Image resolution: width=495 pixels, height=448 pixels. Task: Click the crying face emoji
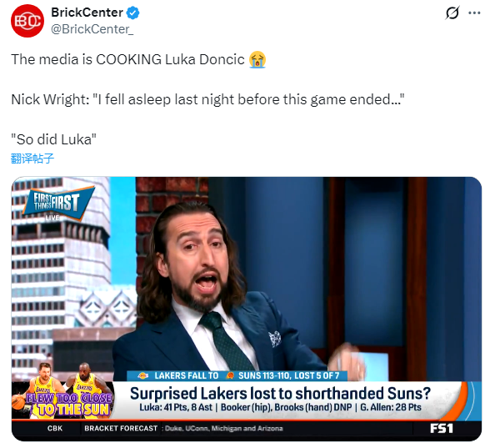[257, 59]
